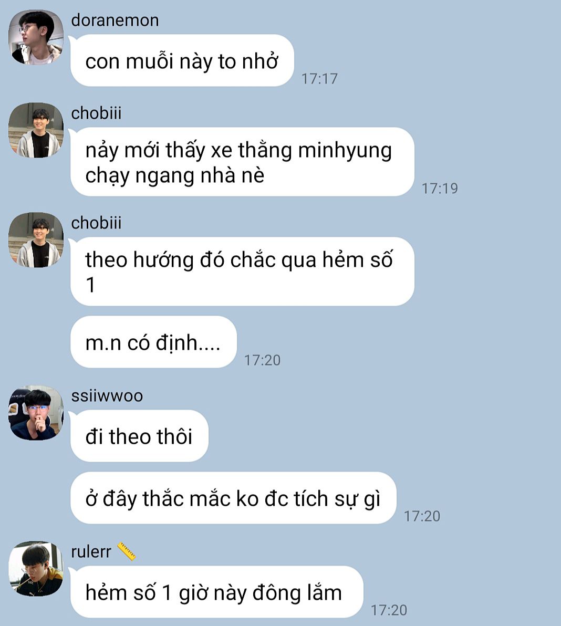Viewport: 561px width, 626px height.
Task: Tap the message about xe thằng minhyung
Action: (242, 162)
